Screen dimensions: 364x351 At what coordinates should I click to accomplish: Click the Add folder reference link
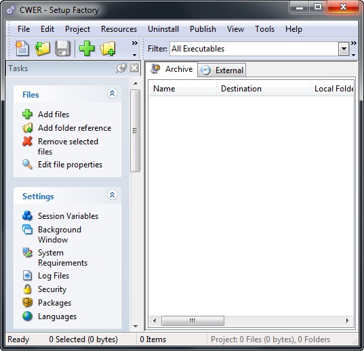coord(75,128)
